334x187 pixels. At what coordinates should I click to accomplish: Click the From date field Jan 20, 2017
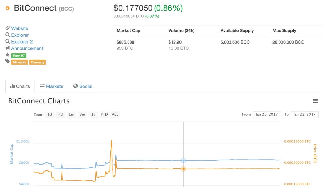point(267,115)
